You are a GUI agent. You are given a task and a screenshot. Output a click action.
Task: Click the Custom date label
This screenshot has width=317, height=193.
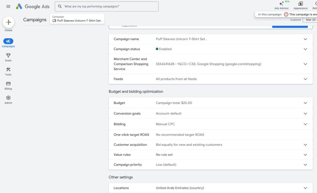[295, 20]
